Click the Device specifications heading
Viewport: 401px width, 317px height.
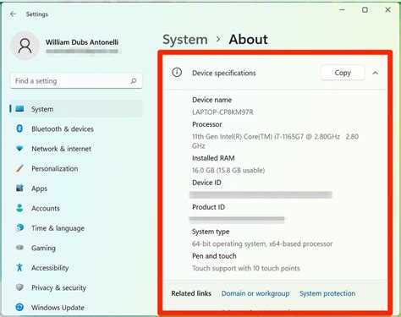tap(224, 73)
